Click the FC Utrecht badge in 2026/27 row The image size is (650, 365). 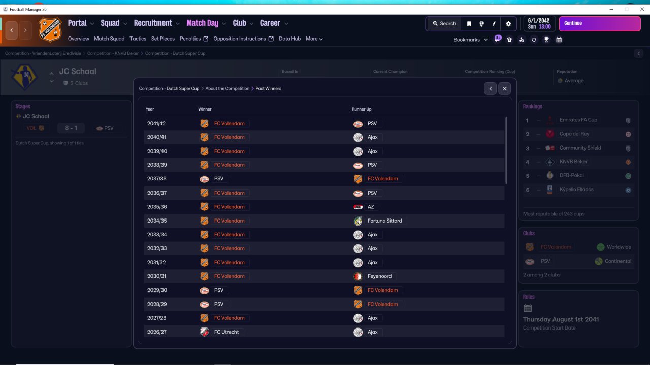pos(205,332)
